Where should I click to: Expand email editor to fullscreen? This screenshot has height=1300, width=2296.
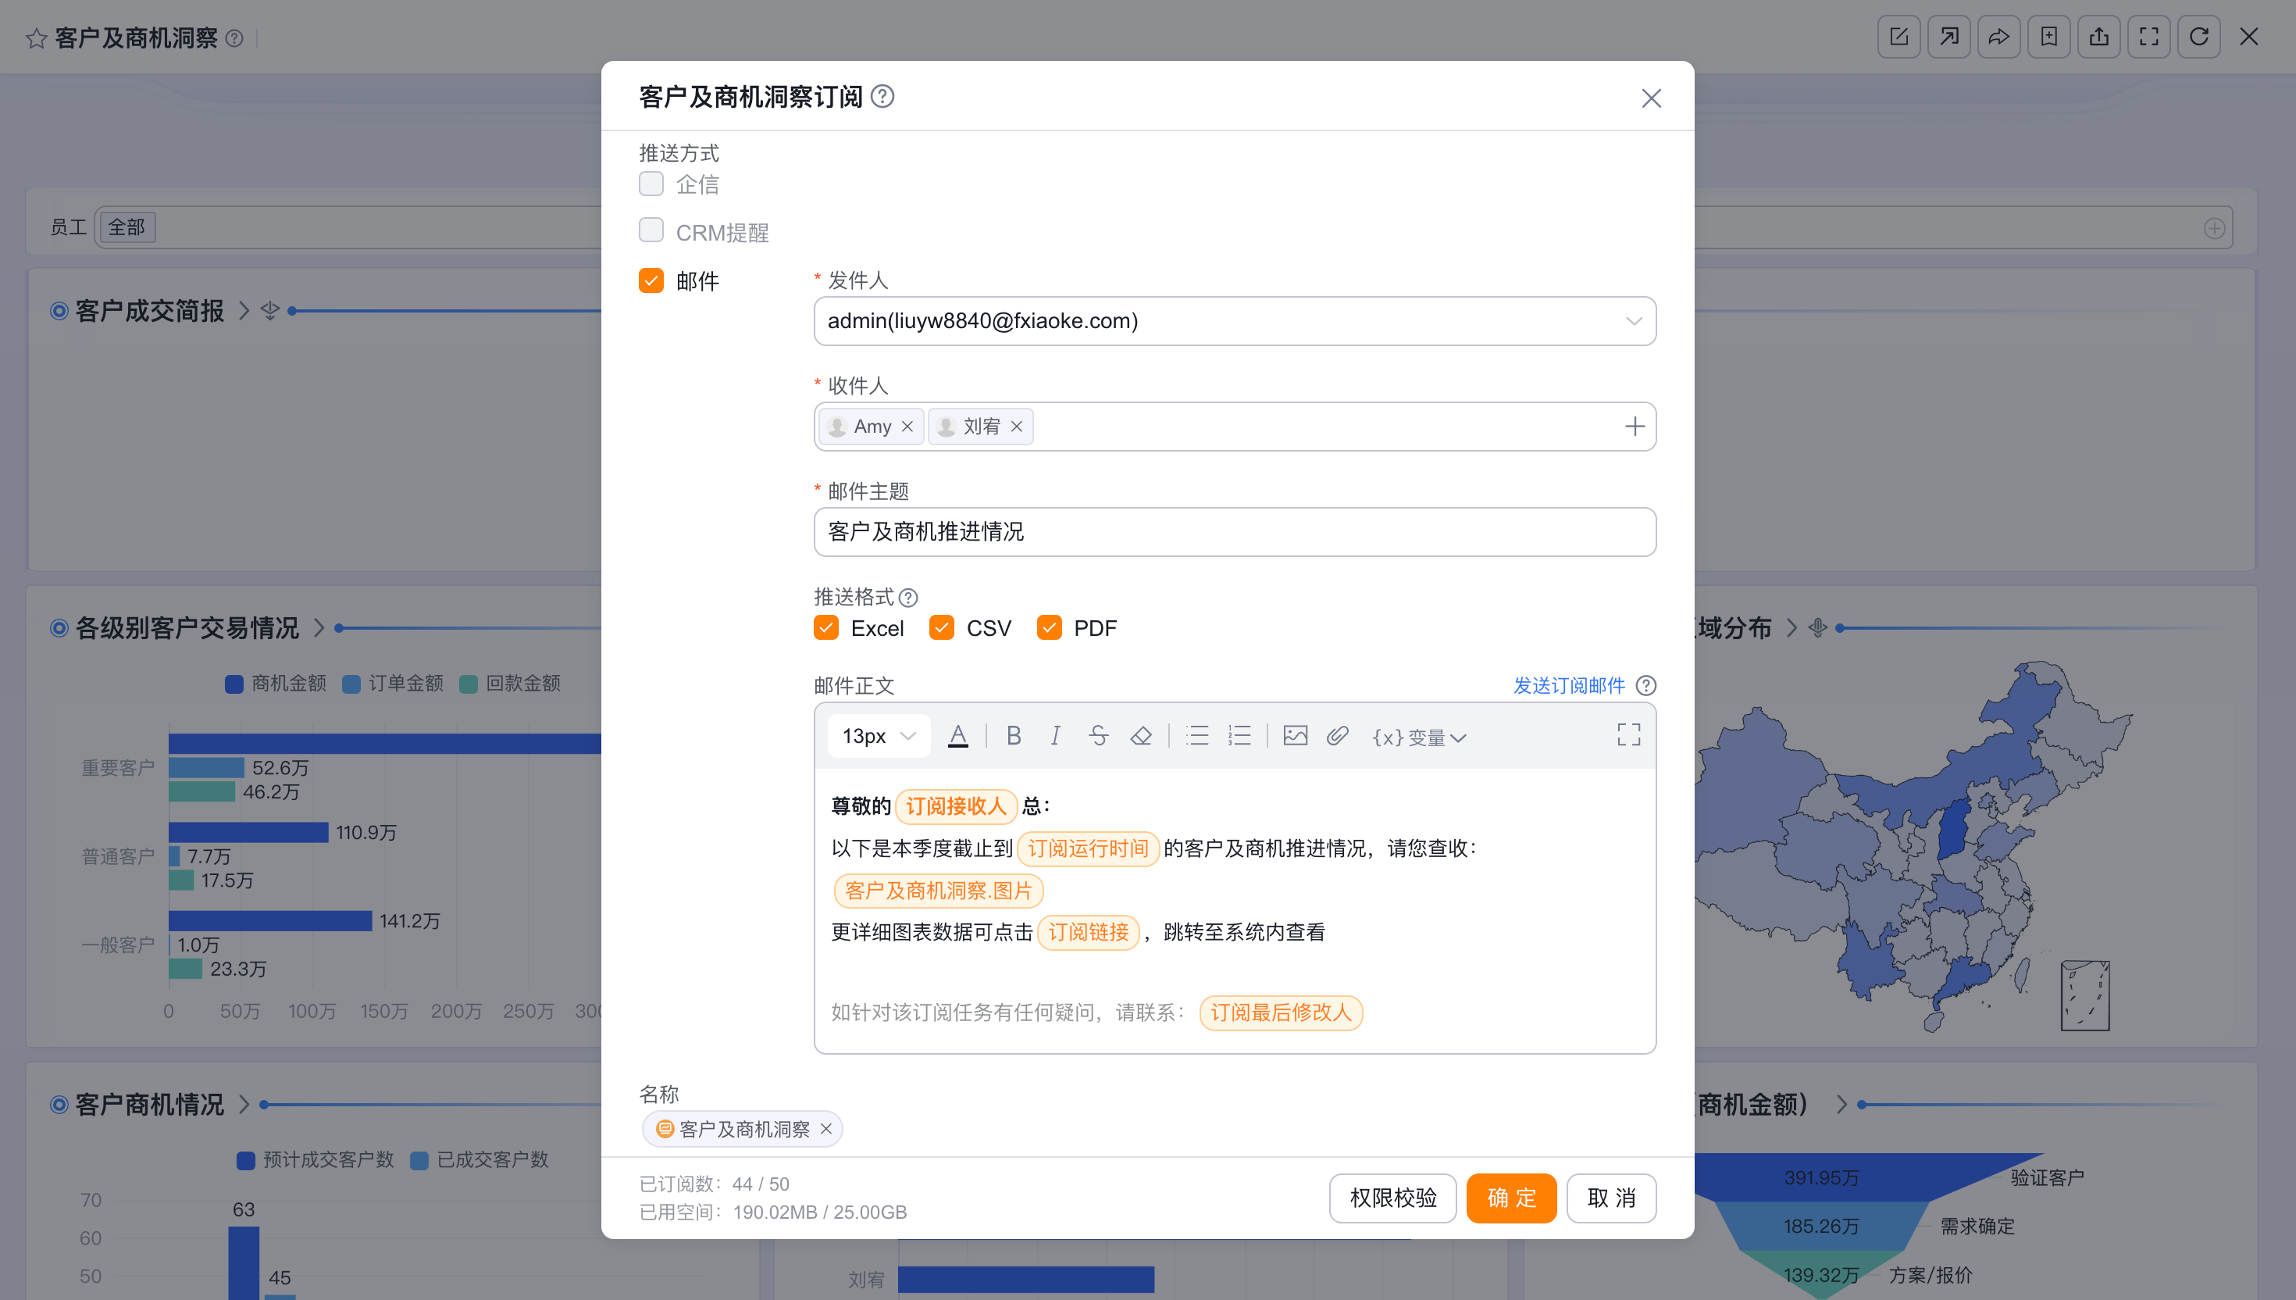click(x=1628, y=735)
